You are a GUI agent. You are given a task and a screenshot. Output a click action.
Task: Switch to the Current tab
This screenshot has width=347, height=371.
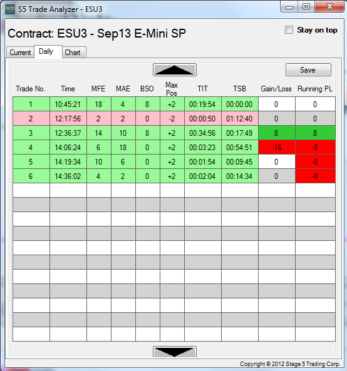tap(20, 52)
